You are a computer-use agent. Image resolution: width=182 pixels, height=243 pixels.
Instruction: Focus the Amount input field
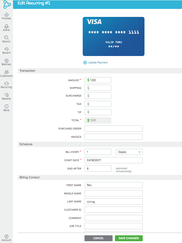click(98, 80)
